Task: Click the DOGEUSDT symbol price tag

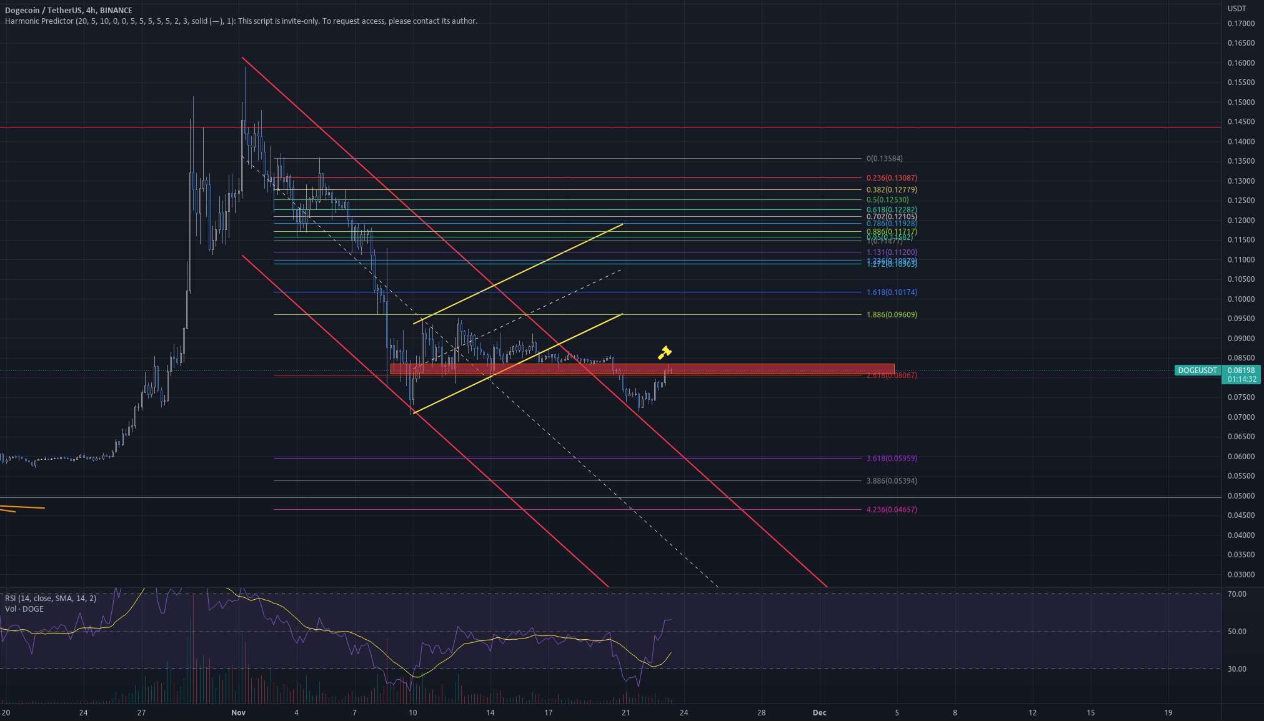Action: tap(1197, 370)
